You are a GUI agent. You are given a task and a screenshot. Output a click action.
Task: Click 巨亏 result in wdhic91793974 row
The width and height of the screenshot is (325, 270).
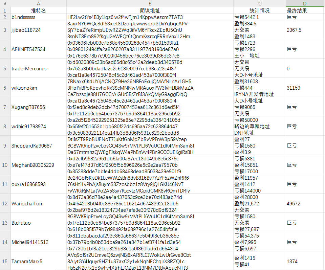[304, 126]
